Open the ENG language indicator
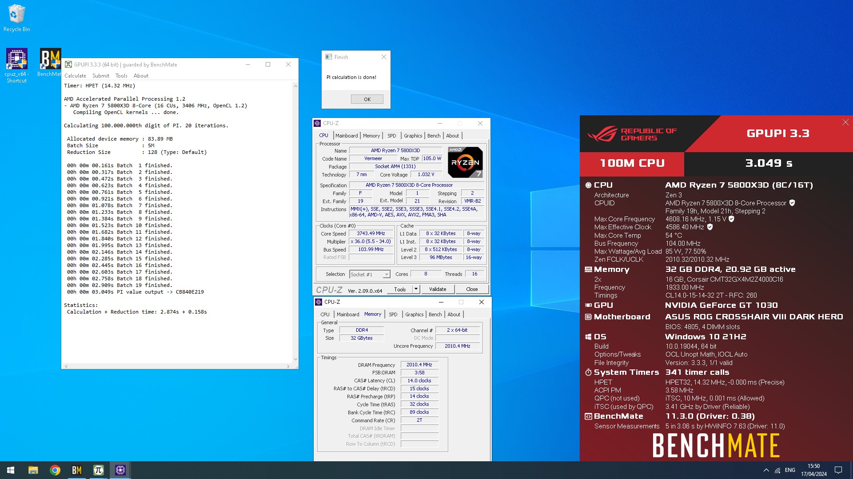853x479 pixels. point(790,470)
